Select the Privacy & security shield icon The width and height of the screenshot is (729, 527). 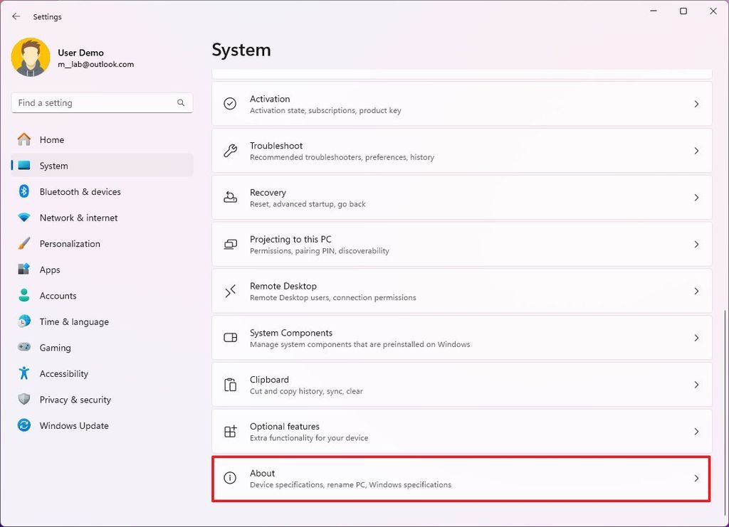[22, 399]
